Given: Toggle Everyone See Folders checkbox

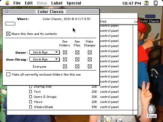Looking at the screenshot, I should [65, 66].
